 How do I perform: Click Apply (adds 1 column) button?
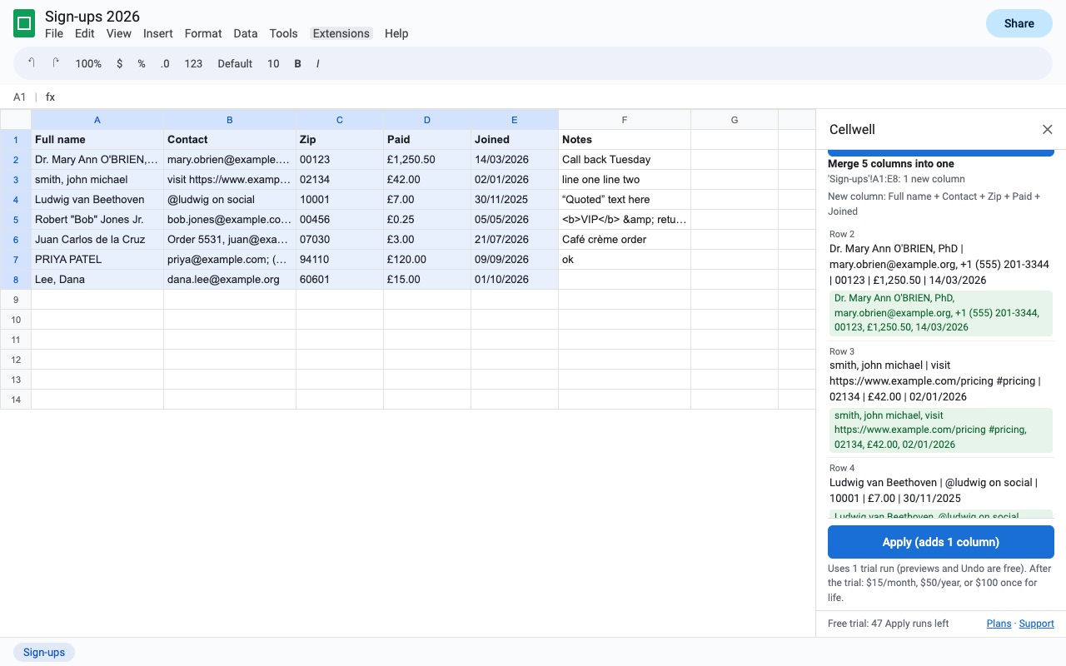point(941,542)
